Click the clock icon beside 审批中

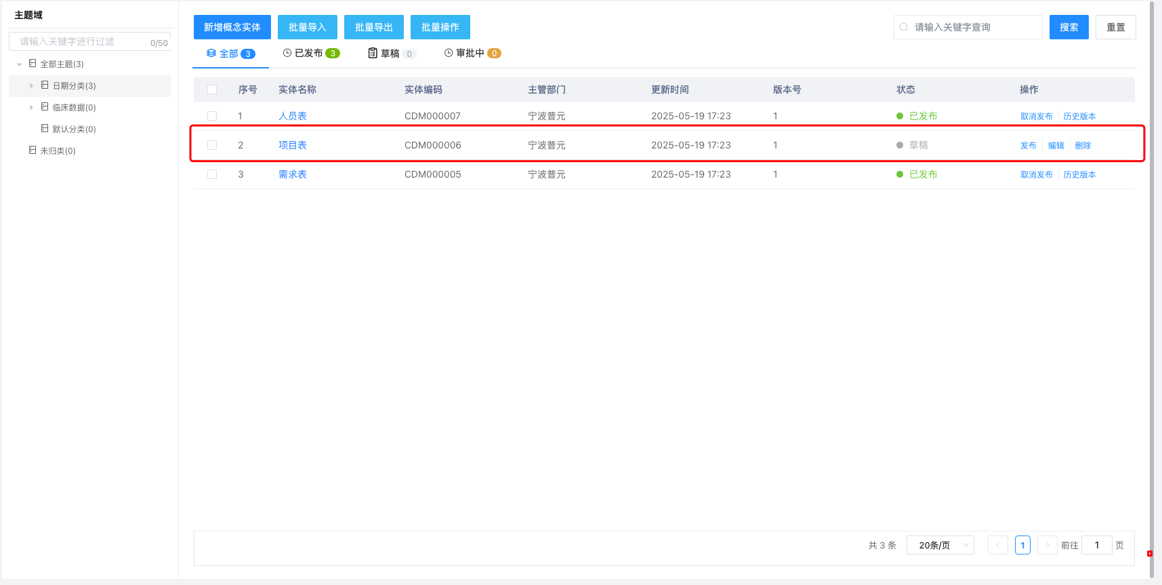coord(449,53)
